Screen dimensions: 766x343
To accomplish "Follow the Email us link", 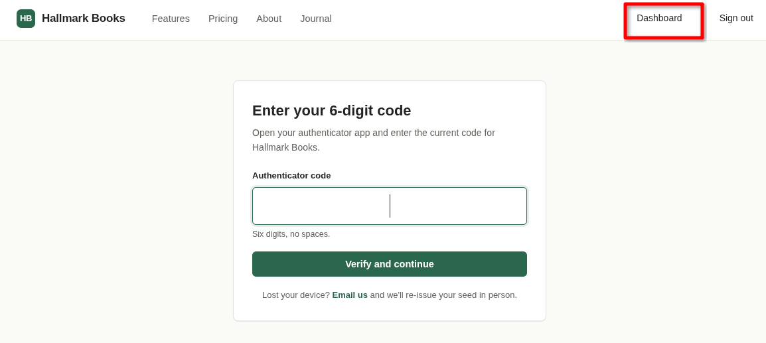I will 350,295.
